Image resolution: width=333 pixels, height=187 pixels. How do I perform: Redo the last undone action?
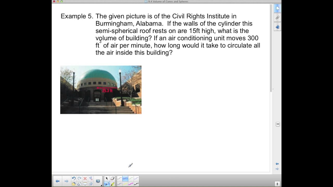[79, 178]
